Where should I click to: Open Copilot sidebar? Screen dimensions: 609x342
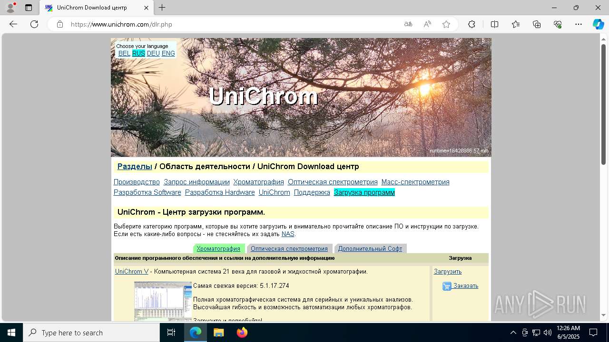coord(598,24)
